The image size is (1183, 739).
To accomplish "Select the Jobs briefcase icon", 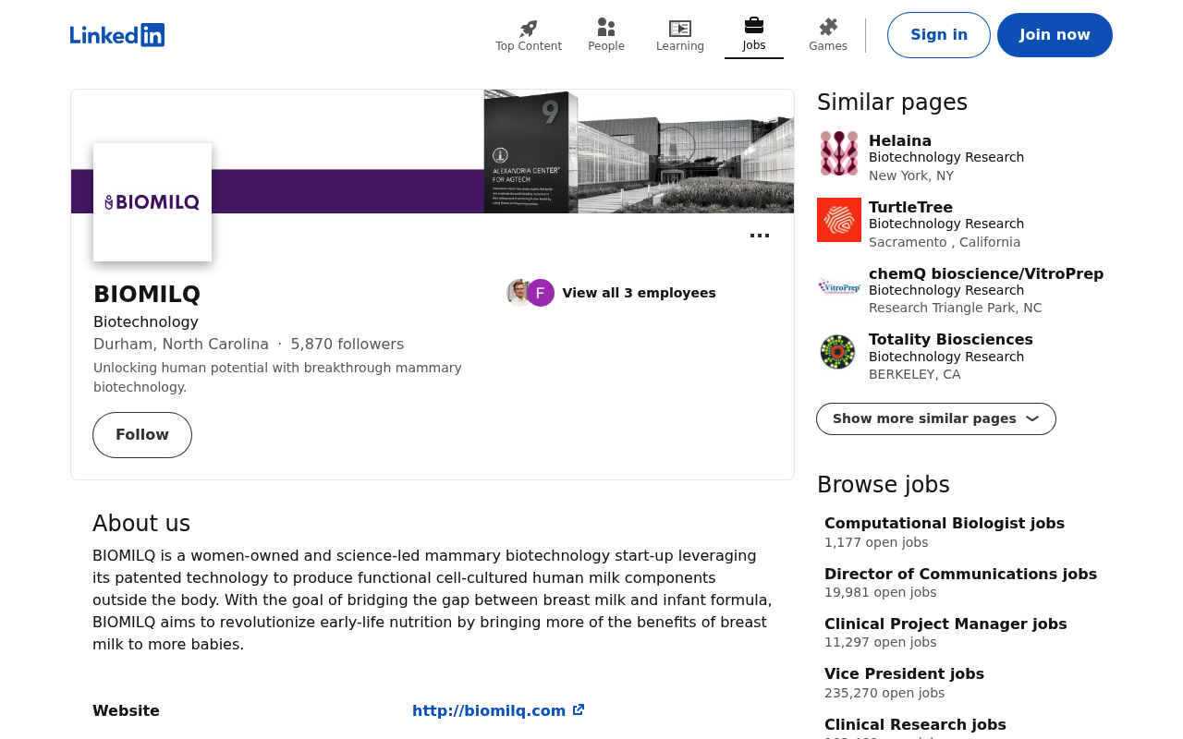I will [754, 25].
